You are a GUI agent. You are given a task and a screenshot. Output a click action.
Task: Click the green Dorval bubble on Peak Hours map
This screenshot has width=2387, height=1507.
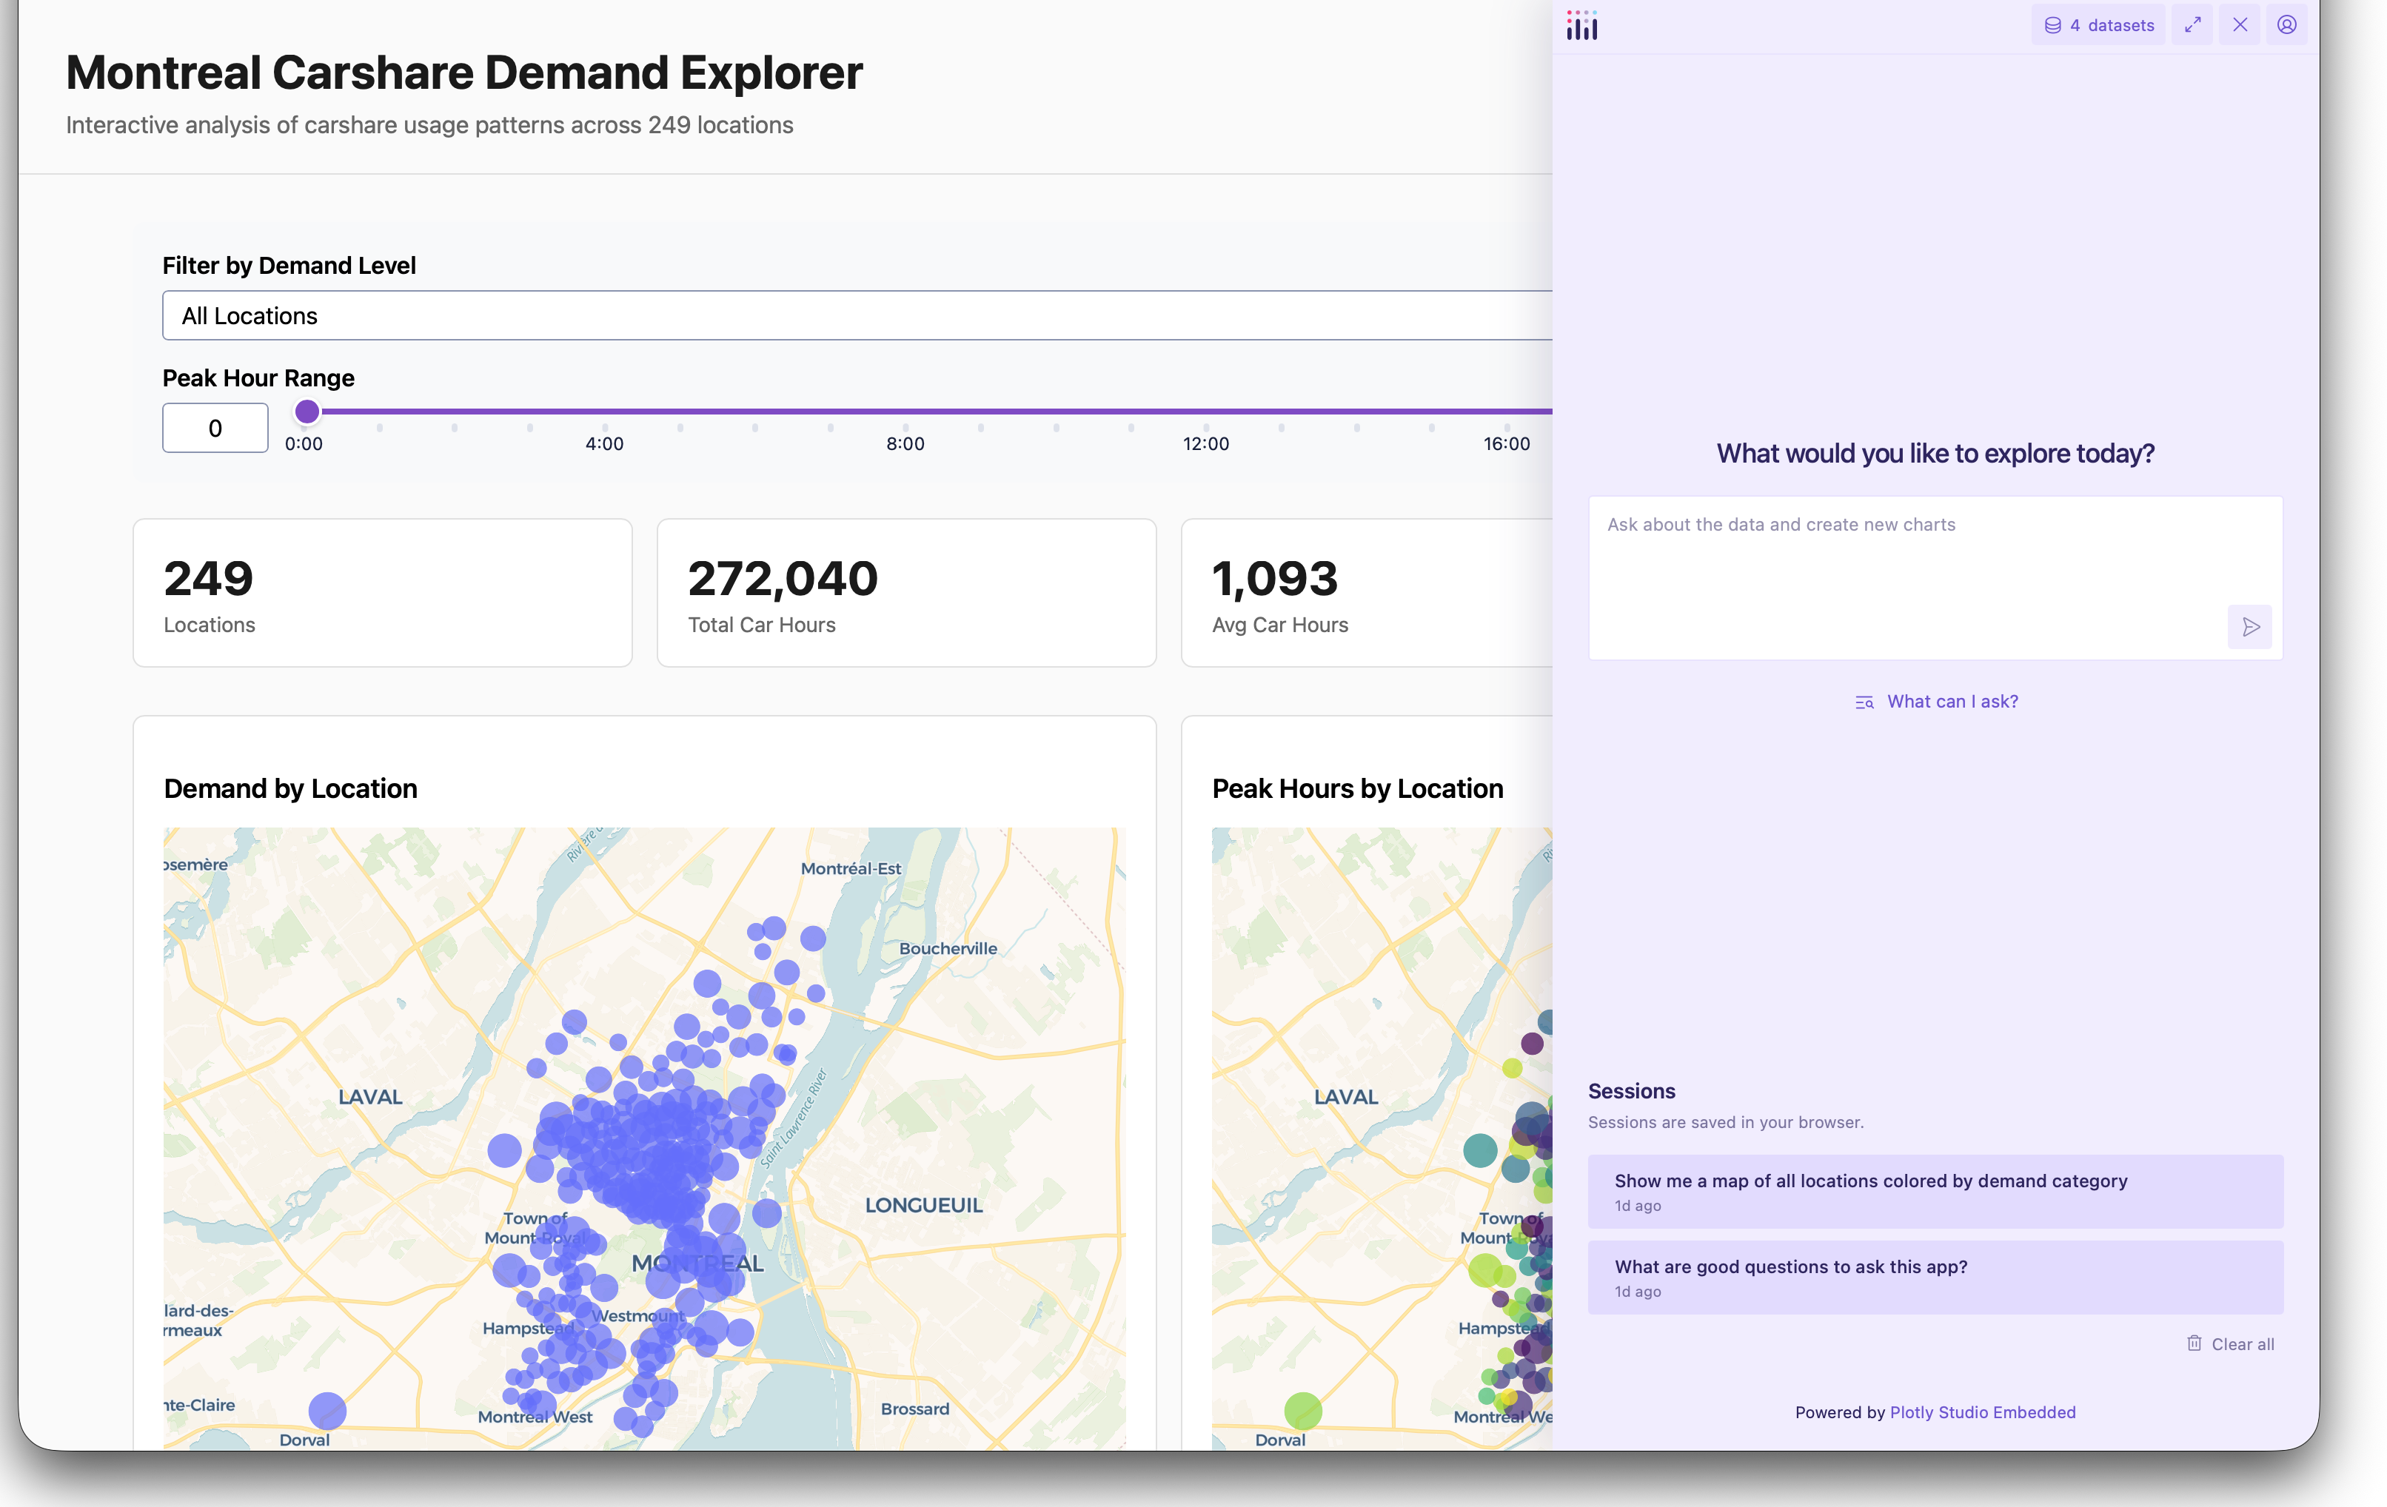[1304, 1411]
